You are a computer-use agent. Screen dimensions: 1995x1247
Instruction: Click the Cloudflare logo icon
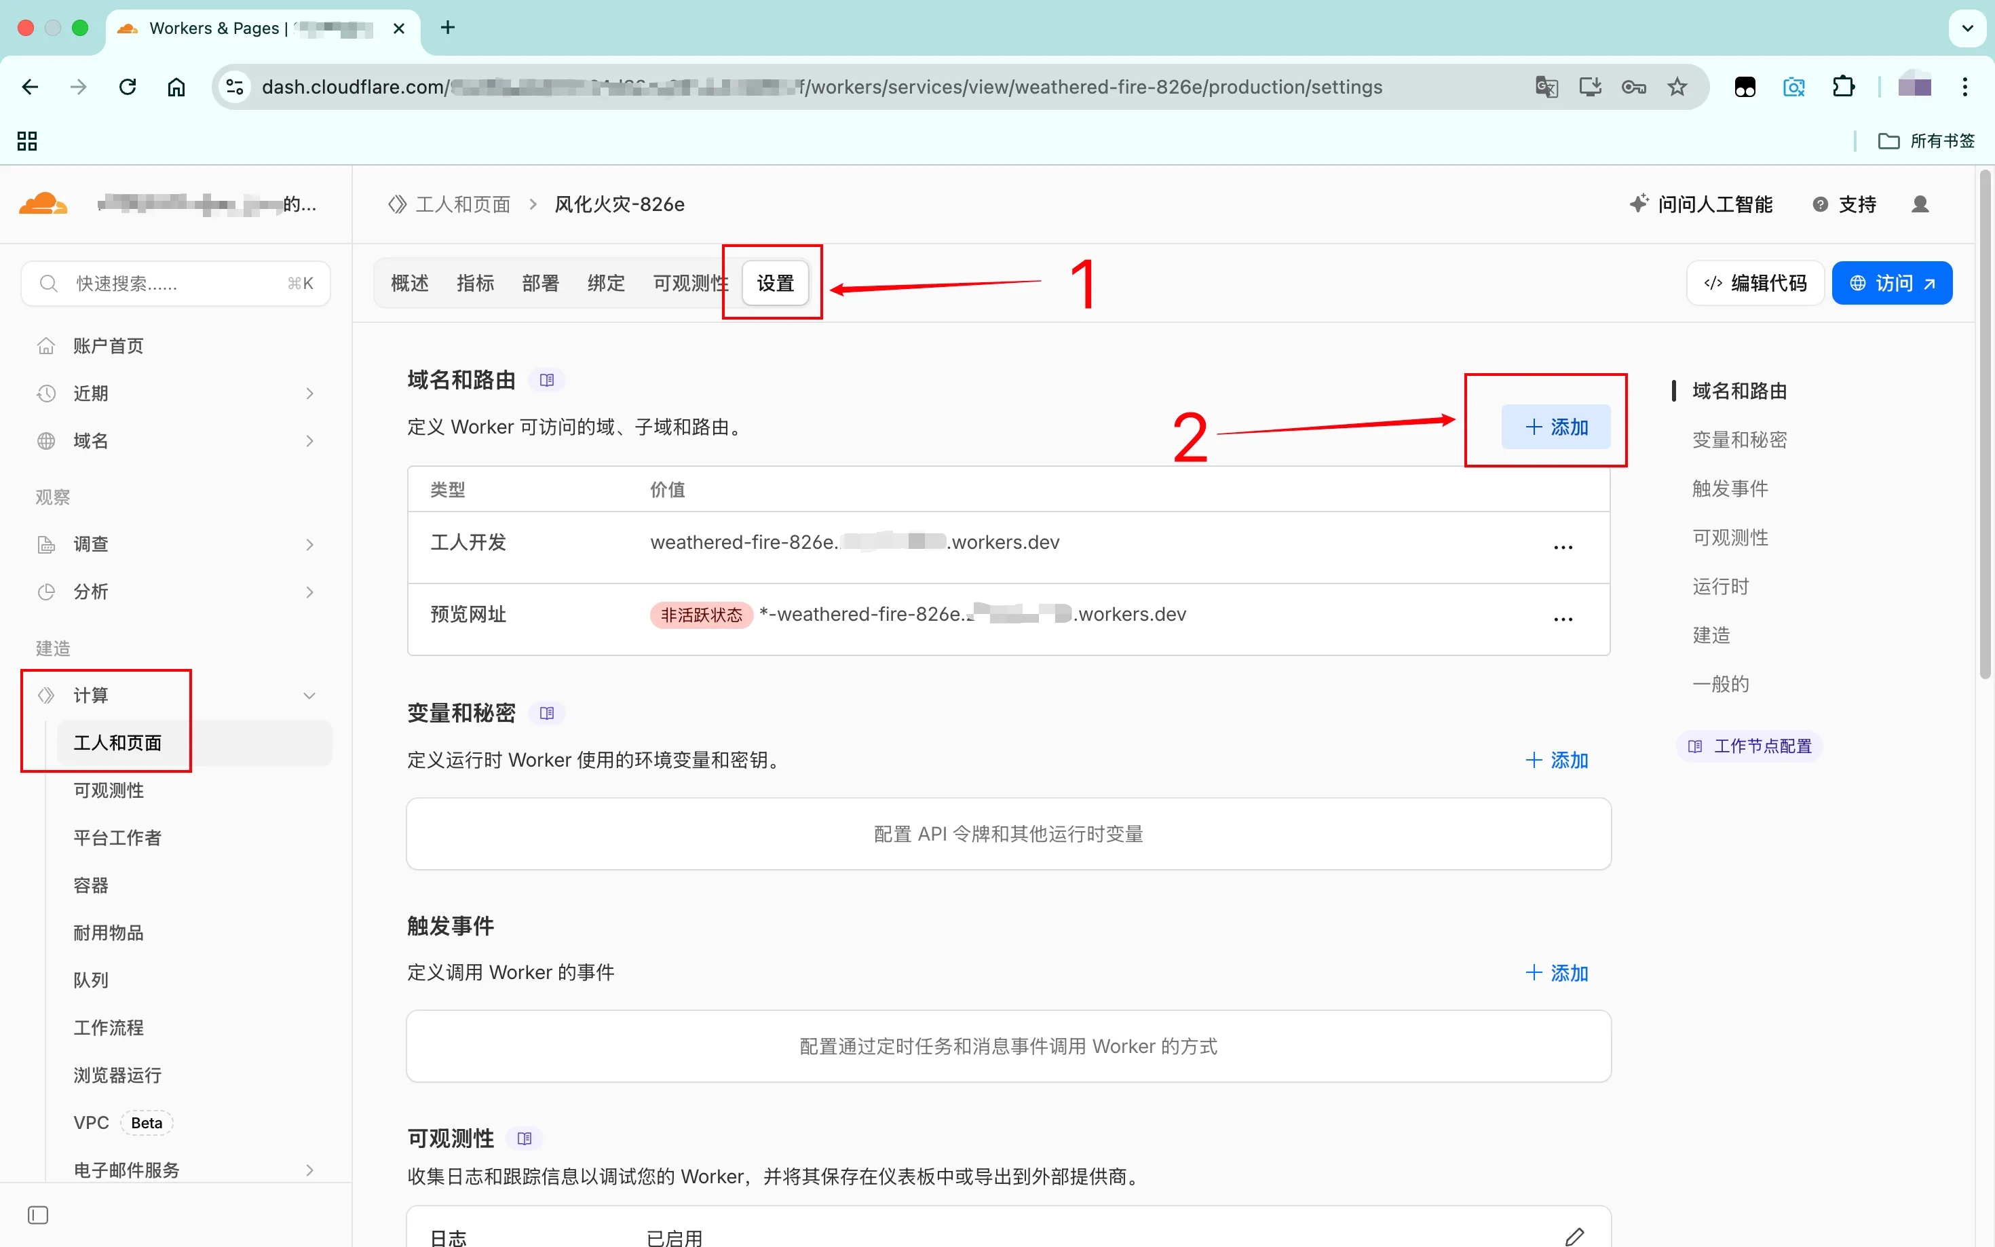tap(43, 204)
